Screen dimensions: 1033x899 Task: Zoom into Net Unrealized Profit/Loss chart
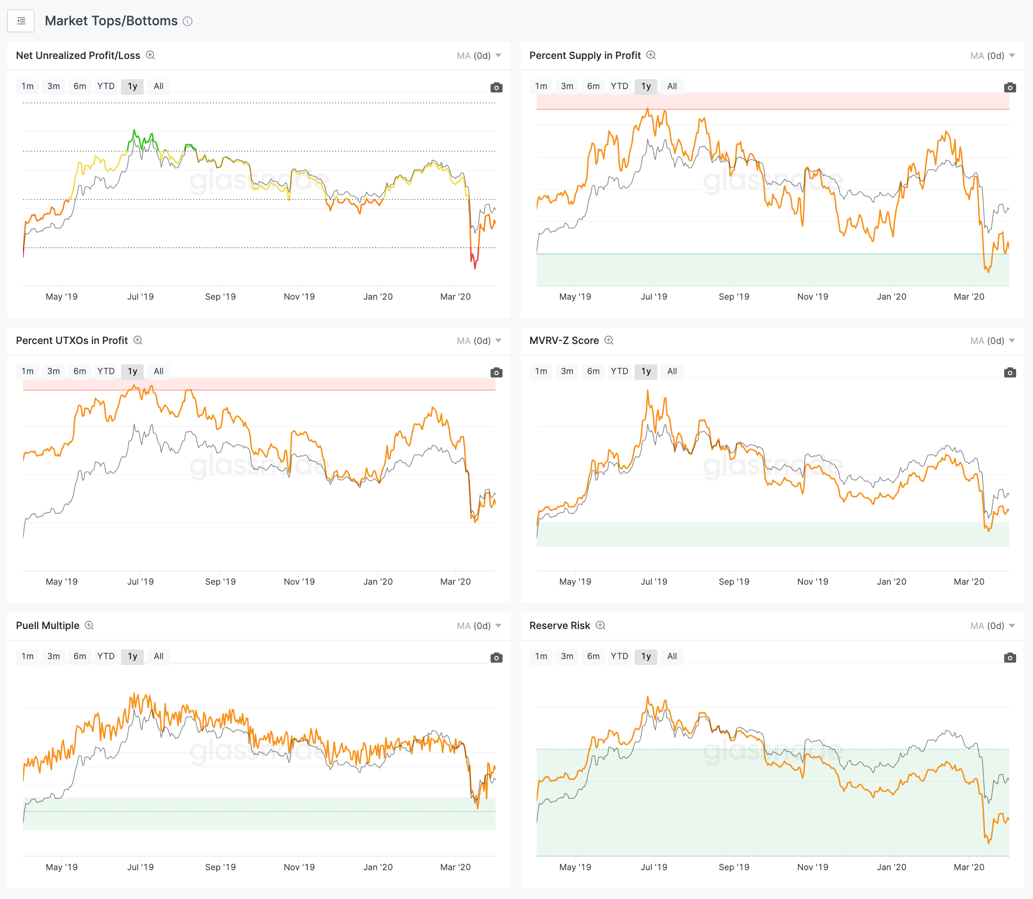click(x=150, y=55)
